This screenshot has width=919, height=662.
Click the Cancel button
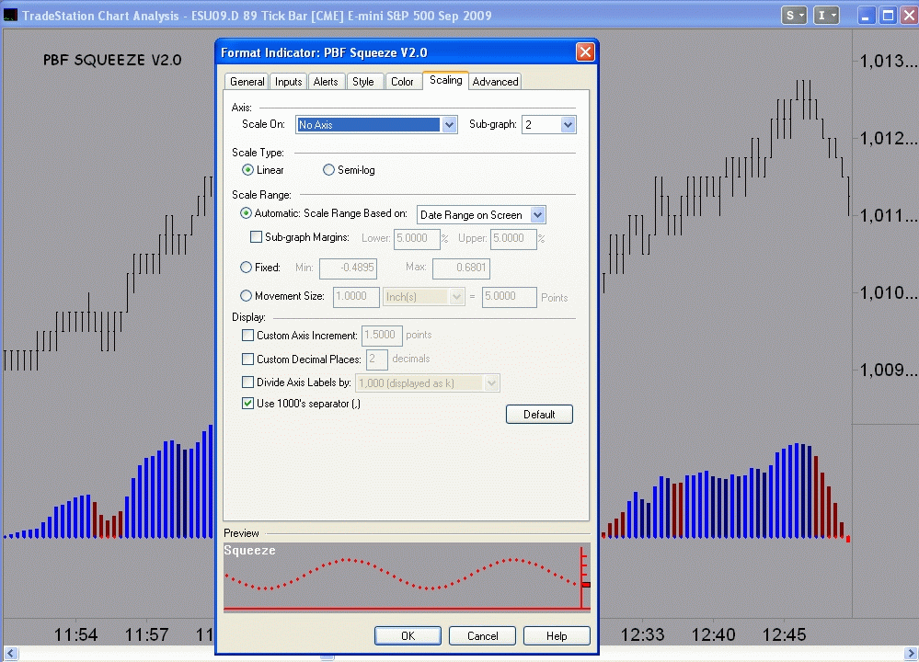[x=482, y=635]
